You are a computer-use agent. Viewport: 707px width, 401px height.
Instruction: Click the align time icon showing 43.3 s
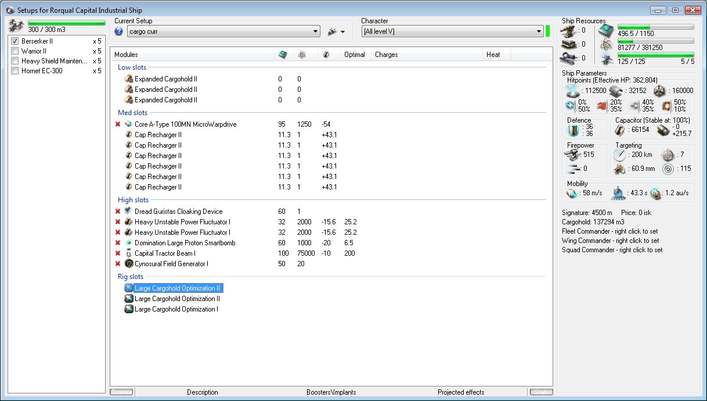(618, 193)
